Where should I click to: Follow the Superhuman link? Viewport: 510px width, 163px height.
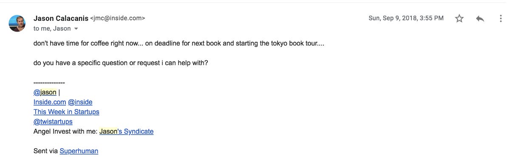coord(79,151)
